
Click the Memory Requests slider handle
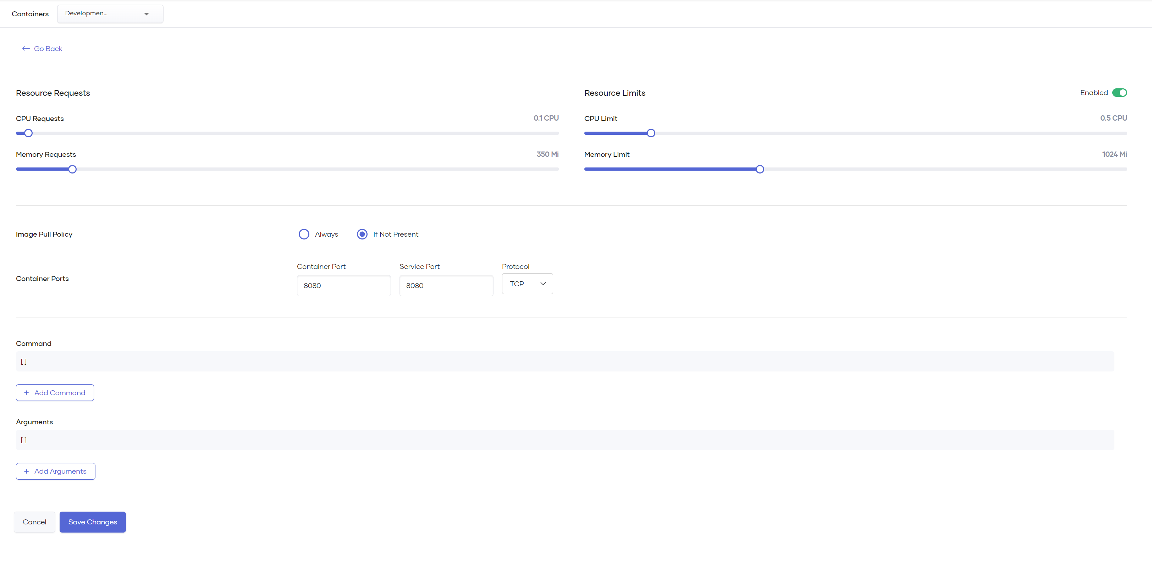pos(72,170)
